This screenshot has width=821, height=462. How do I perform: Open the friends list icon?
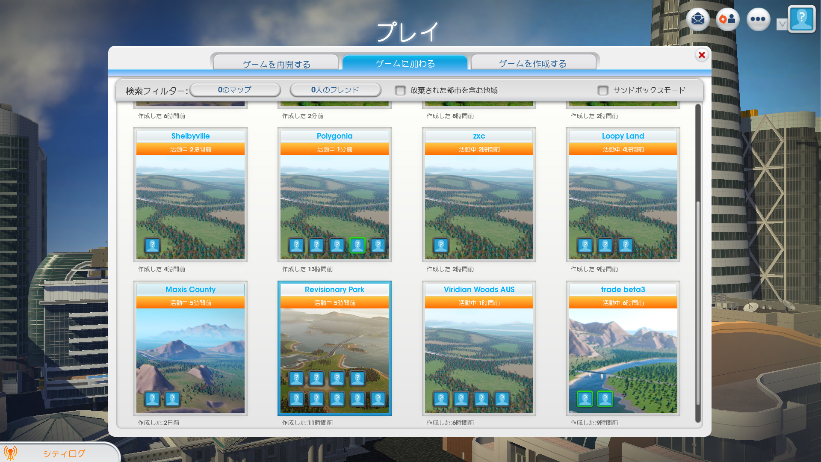[727, 19]
